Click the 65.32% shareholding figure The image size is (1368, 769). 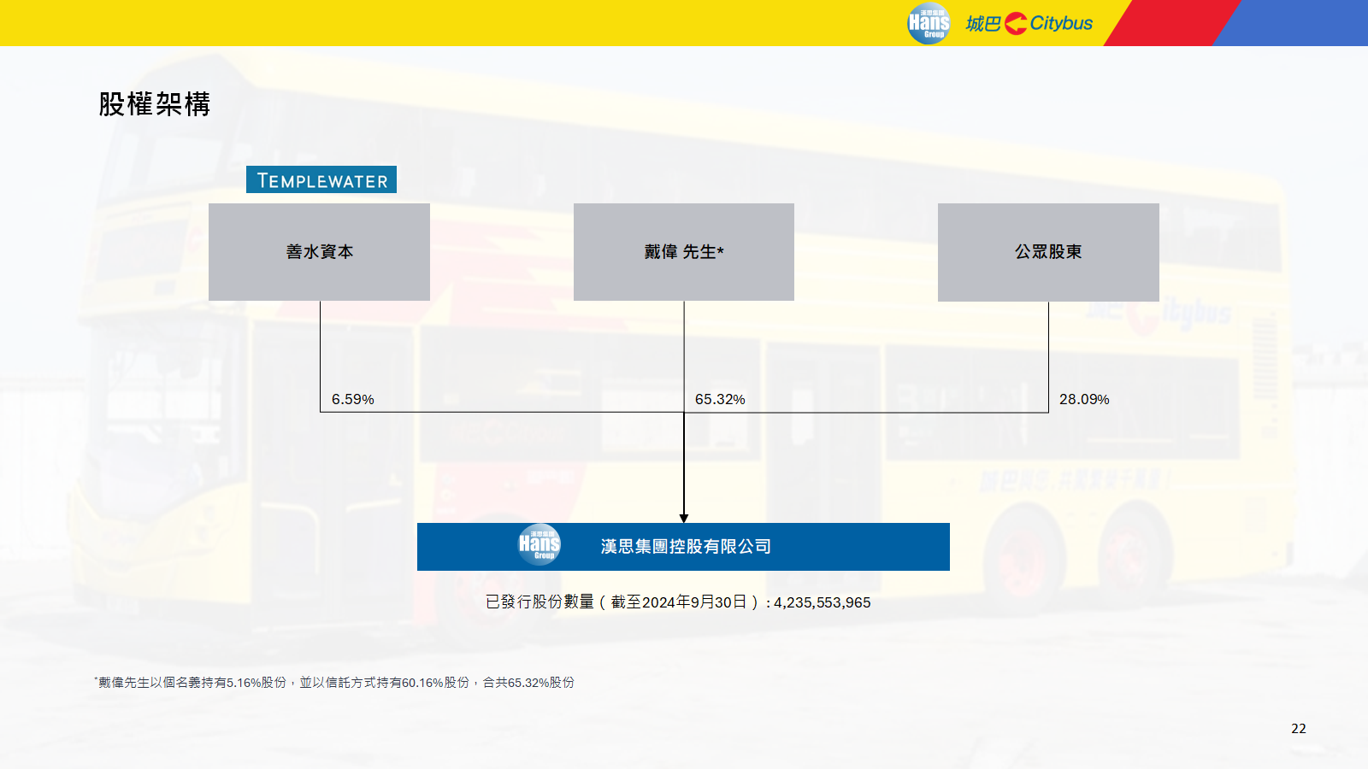pos(720,399)
